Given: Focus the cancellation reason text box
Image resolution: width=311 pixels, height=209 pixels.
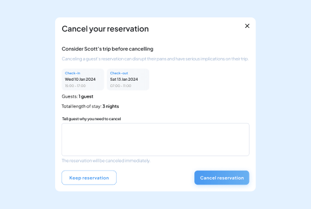Looking at the screenshot, I should point(155,139).
